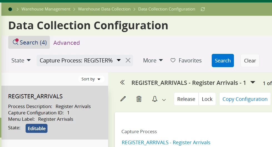
Task: Expand the record selector arrow beside title
Action: coord(253,82)
